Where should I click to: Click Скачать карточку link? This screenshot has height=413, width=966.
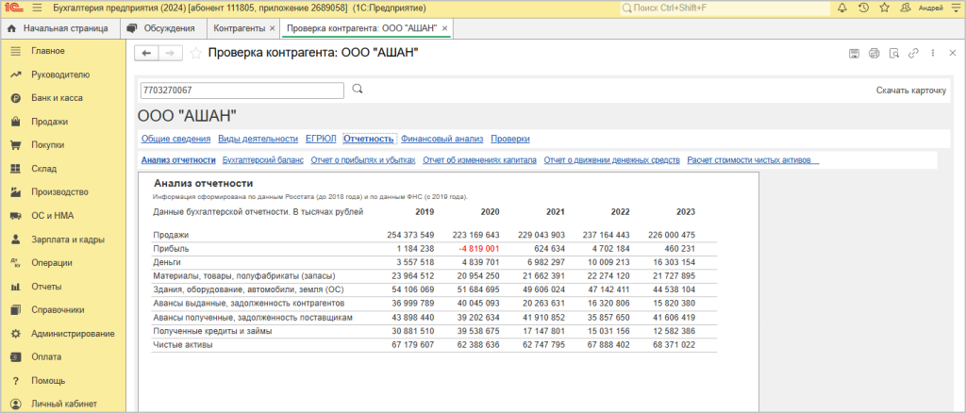click(x=910, y=91)
